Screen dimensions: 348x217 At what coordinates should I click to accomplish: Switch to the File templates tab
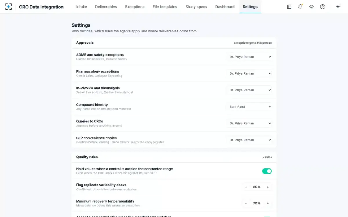click(165, 7)
